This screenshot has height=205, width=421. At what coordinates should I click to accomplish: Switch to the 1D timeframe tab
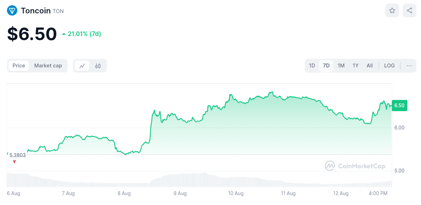312,66
